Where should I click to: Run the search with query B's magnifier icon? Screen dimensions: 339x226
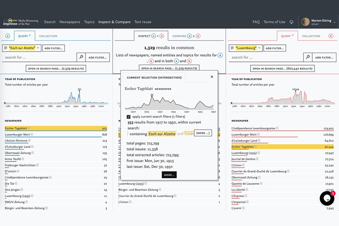pos(308,57)
